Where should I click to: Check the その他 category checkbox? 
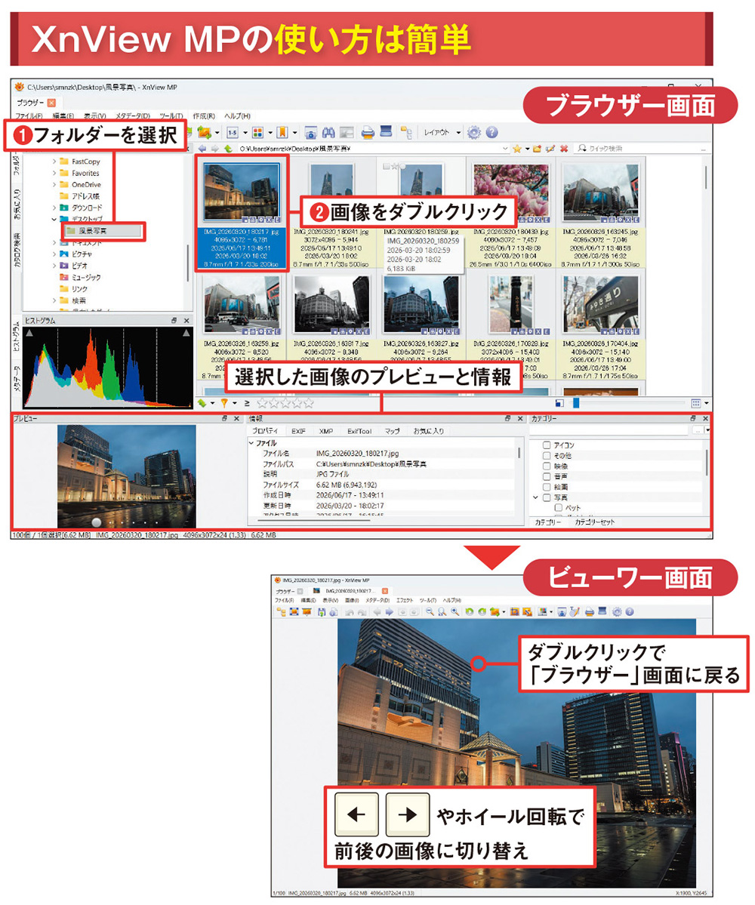pyautogui.click(x=547, y=455)
